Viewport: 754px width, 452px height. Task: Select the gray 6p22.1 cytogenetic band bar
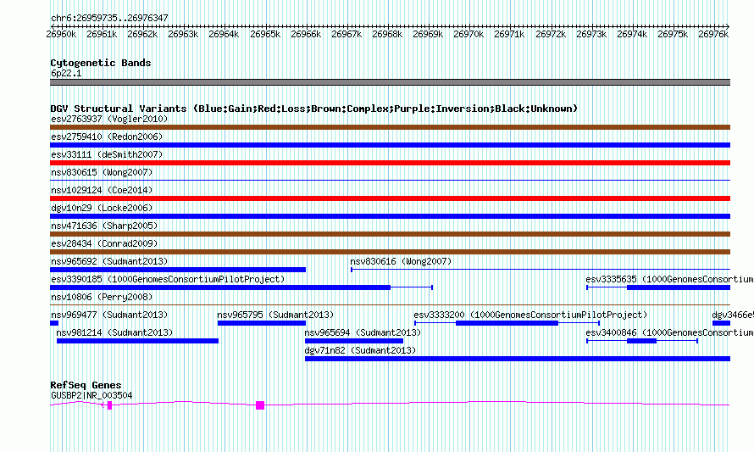[x=390, y=82]
